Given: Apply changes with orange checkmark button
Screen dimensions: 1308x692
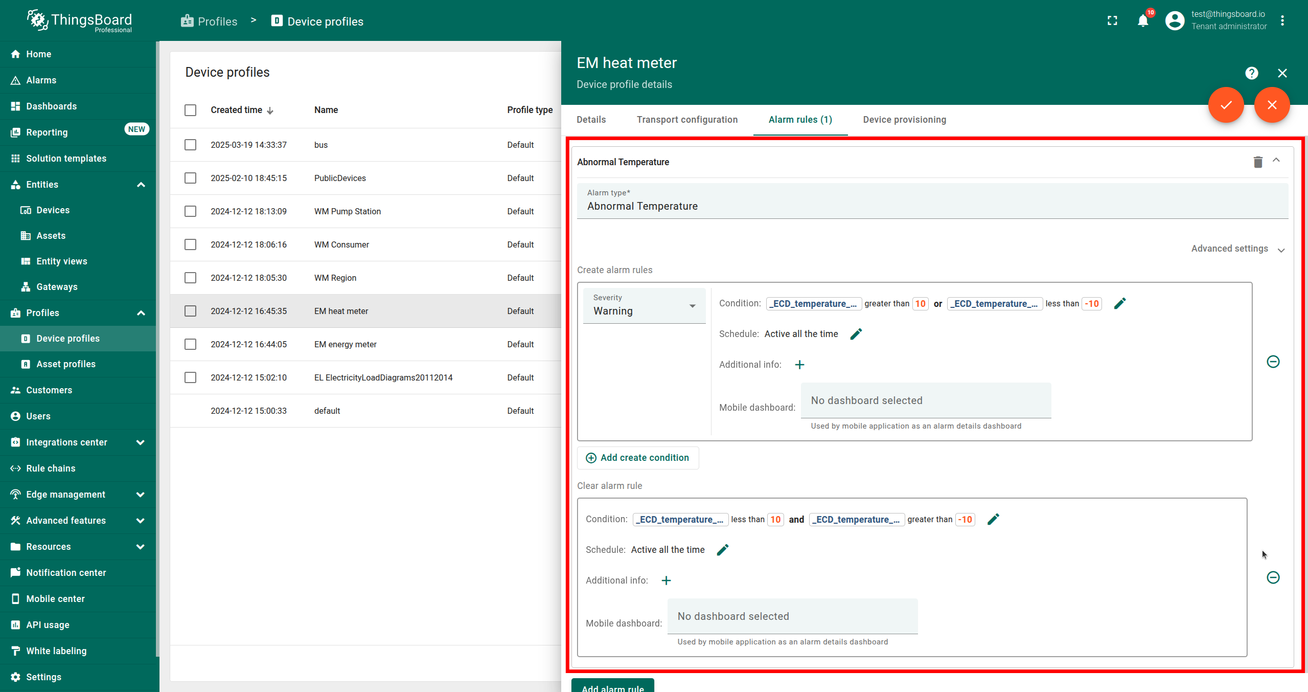Looking at the screenshot, I should coord(1226,105).
